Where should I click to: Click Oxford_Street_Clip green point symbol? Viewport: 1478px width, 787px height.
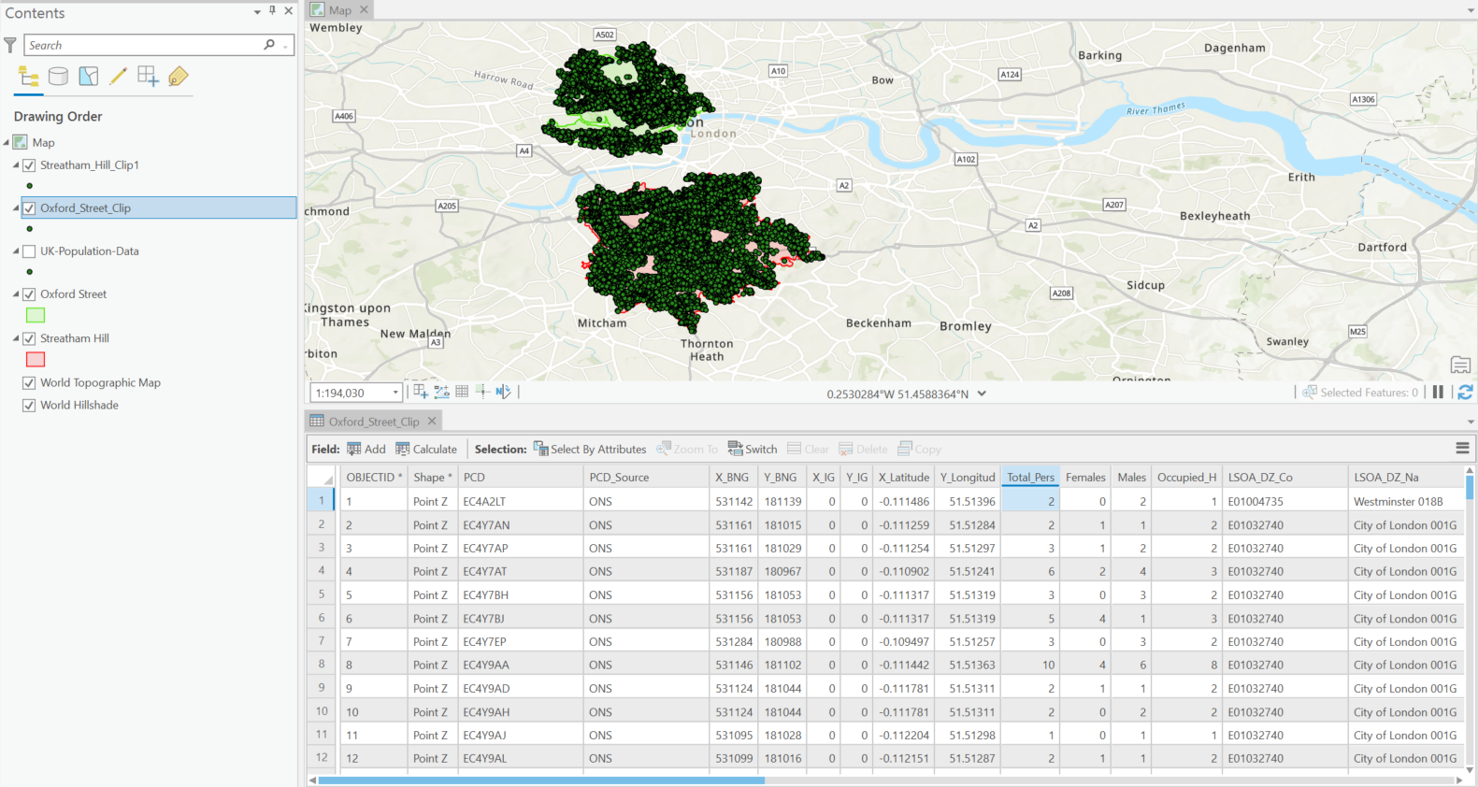[x=30, y=229]
